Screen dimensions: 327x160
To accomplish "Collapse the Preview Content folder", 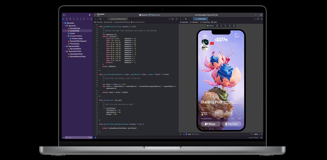I will click(67, 36).
